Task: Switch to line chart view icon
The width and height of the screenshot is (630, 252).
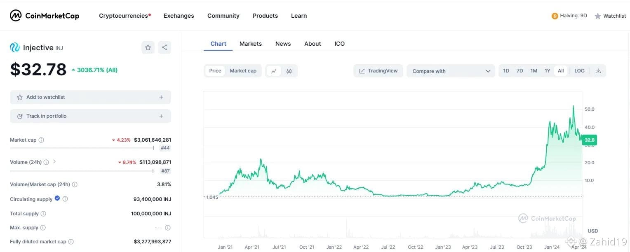Action: 274,71
